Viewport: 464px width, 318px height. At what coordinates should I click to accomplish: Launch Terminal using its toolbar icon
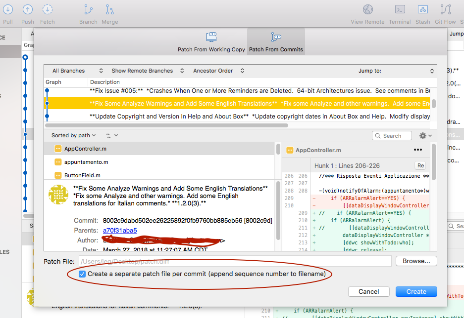tap(400, 10)
